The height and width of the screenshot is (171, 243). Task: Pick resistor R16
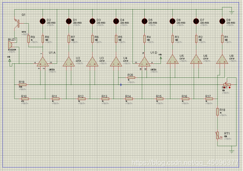pyautogui.click(x=186, y=99)
